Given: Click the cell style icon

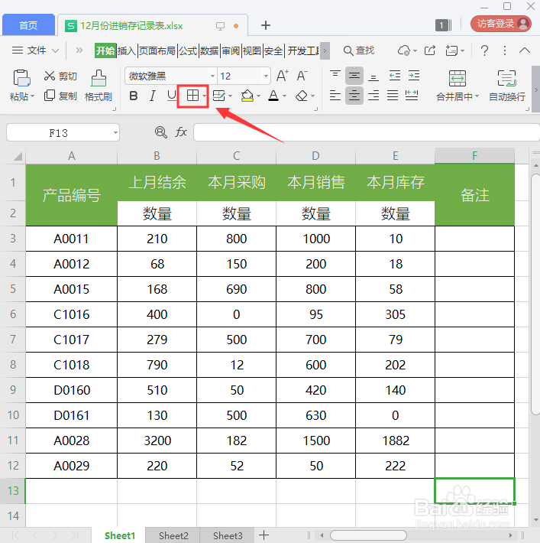Looking at the screenshot, I should (x=219, y=96).
